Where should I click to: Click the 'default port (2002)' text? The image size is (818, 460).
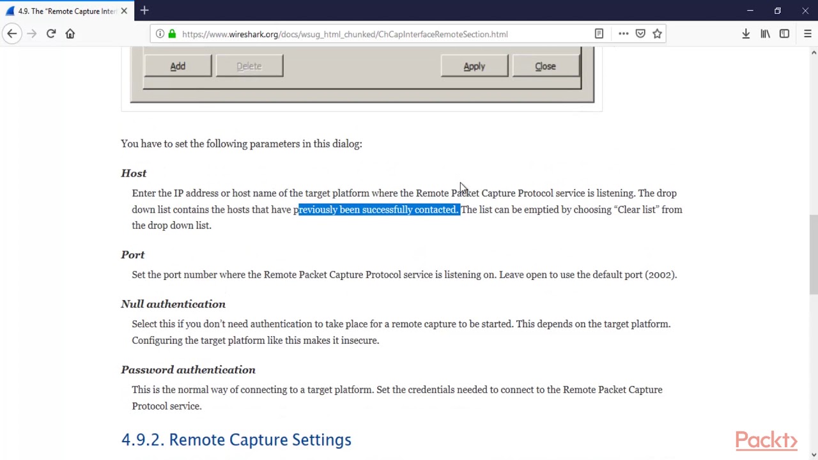(634, 275)
